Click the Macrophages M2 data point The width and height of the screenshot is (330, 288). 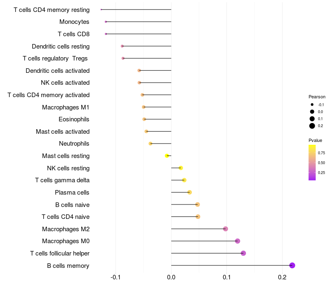(x=225, y=229)
